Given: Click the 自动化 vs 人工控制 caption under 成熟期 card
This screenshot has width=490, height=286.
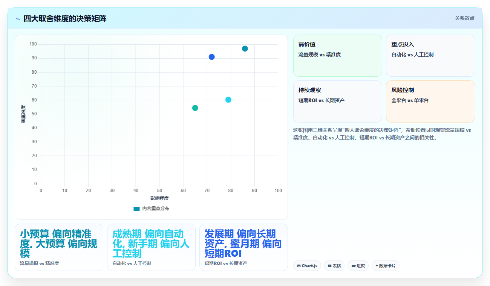Looking at the screenshot, I should point(132,263).
